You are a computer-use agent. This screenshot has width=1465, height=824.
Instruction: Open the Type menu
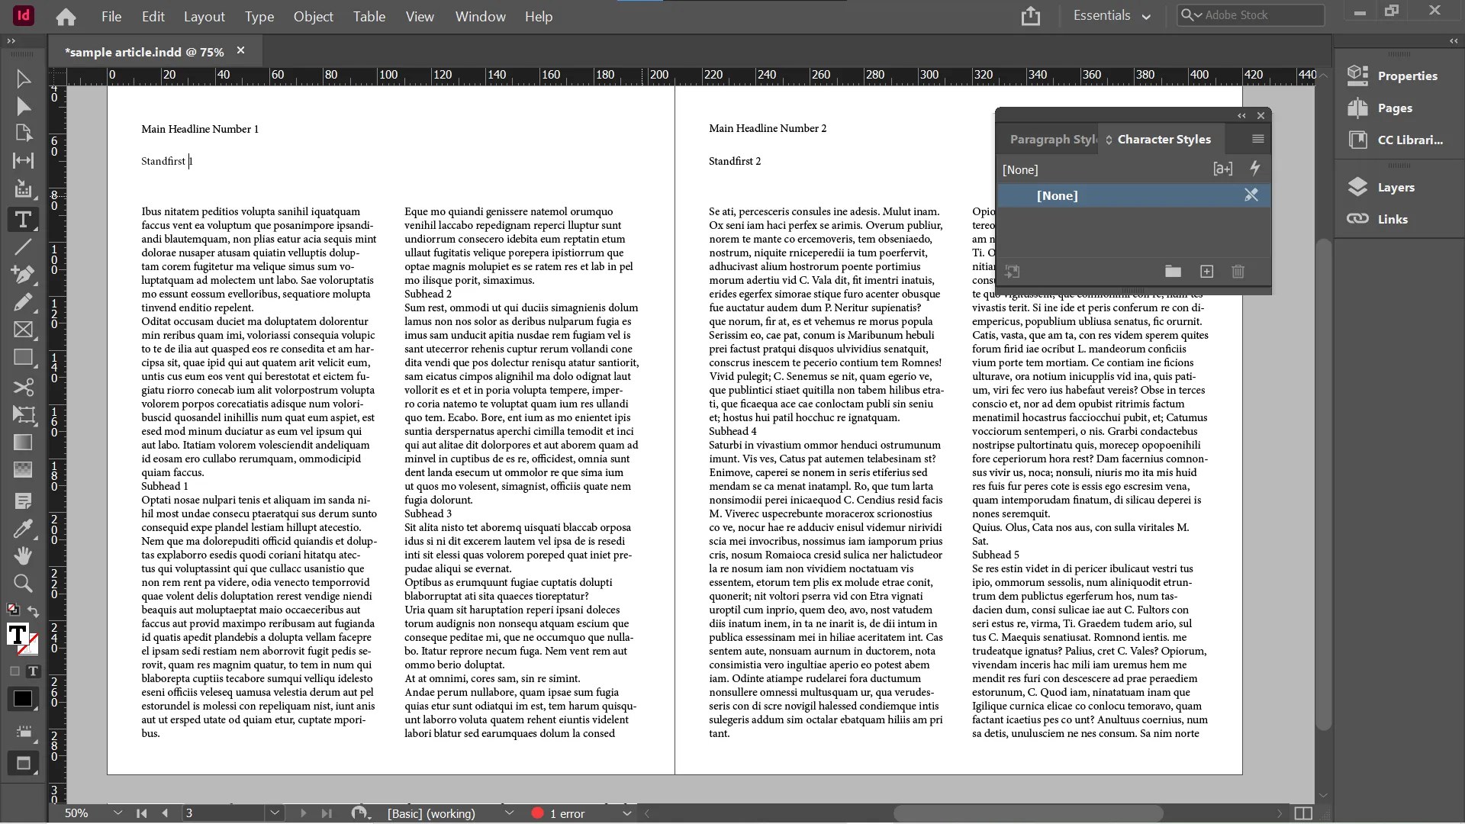click(x=259, y=16)
